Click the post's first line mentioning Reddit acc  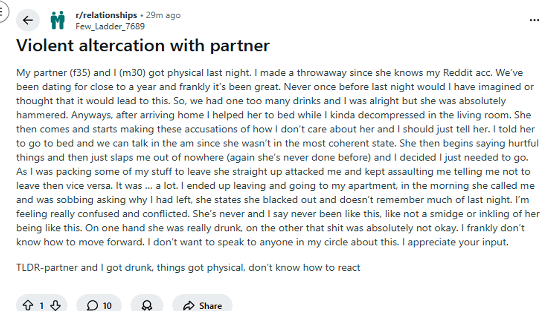pos(269,73)
